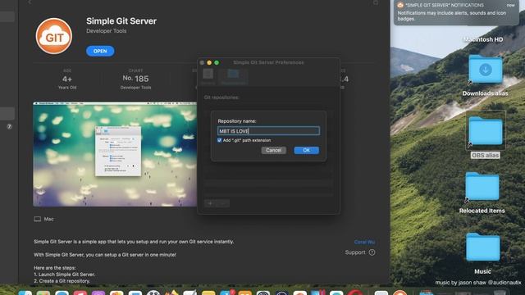Click the plus add-repository button in Preferences

pyautogui.click(x=210, y=203)
